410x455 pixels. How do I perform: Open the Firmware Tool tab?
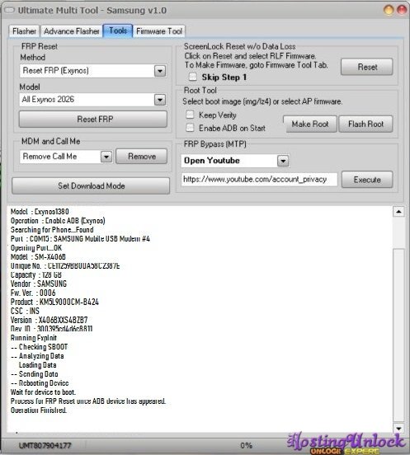159,30
